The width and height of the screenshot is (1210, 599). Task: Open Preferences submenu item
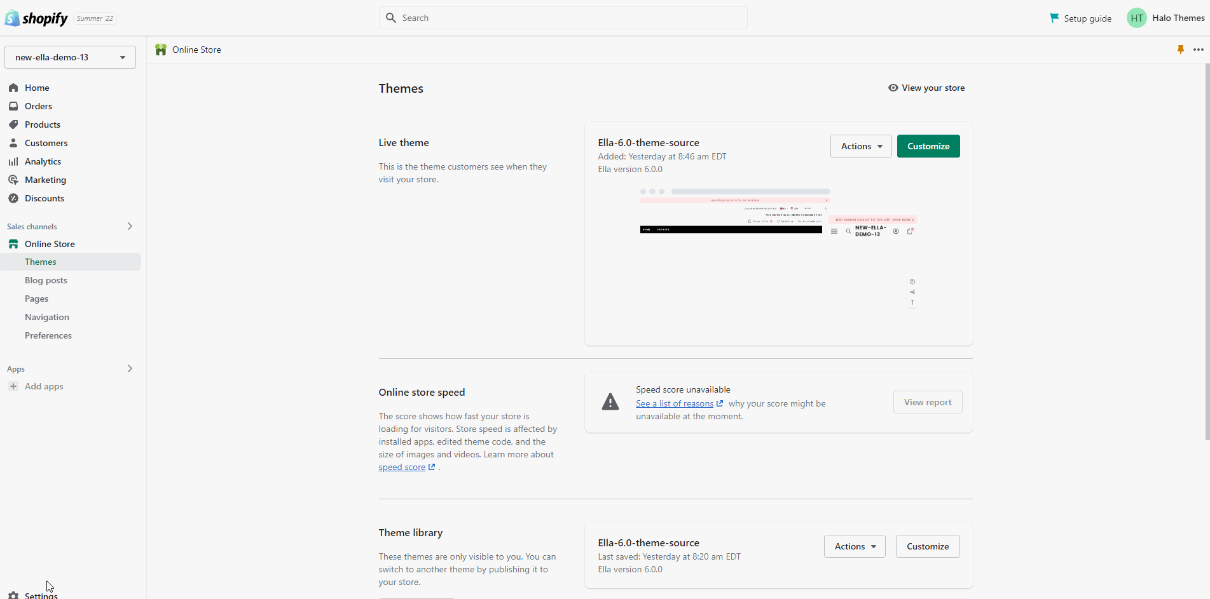click(48, 335)
